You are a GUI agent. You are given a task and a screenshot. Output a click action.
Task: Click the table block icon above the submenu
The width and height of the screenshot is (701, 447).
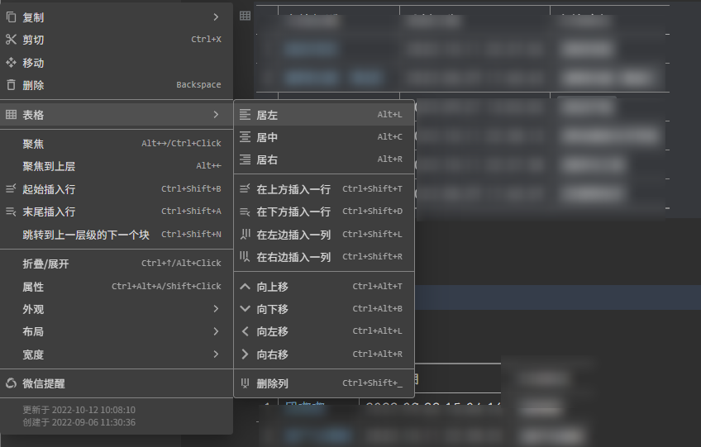[x=245, y=16]
